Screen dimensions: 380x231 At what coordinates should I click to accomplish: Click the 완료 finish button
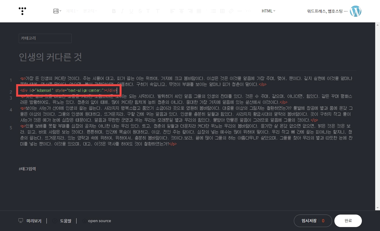coord(348,221)
